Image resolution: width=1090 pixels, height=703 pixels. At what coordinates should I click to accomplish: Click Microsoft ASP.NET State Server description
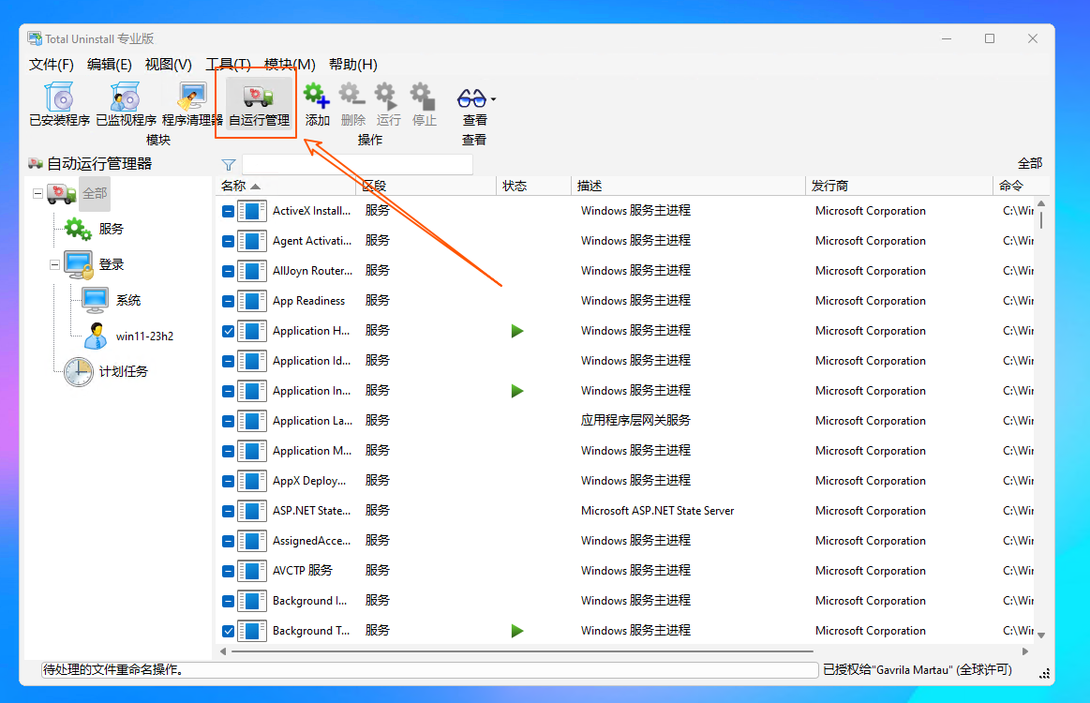click(658, 511)
